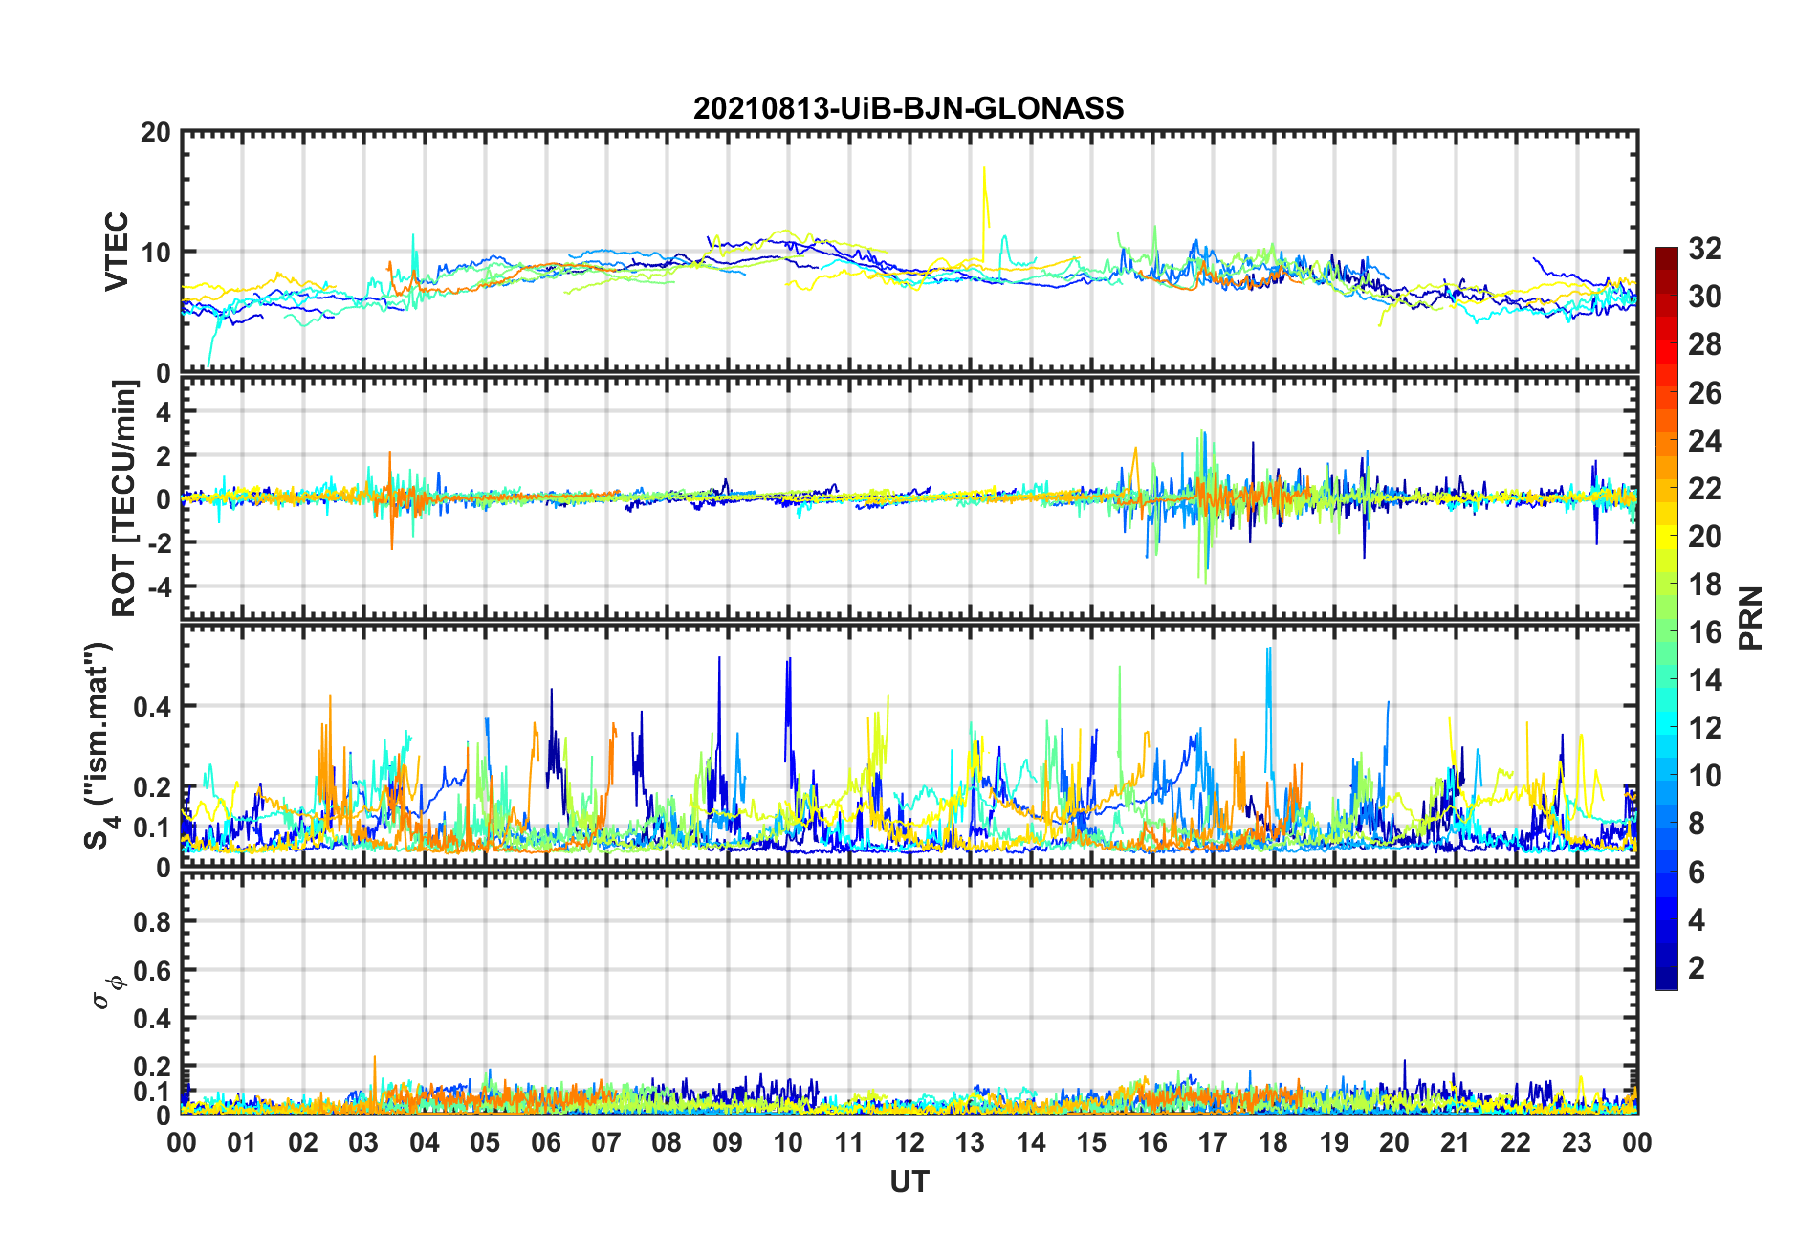Click colorbar tick value 10
Screen dimensions: 1819x1236
tap(1704, 775)
